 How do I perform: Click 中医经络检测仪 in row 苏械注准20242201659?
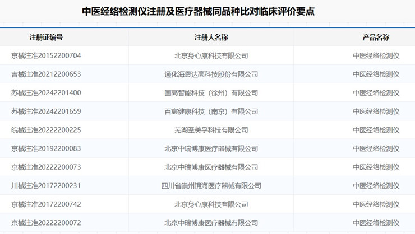[x=376, y=111]
